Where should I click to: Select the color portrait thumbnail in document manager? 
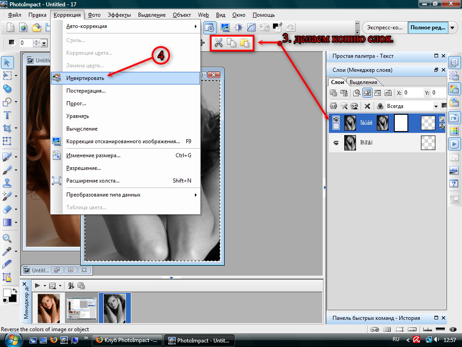(x=49, y=308)
